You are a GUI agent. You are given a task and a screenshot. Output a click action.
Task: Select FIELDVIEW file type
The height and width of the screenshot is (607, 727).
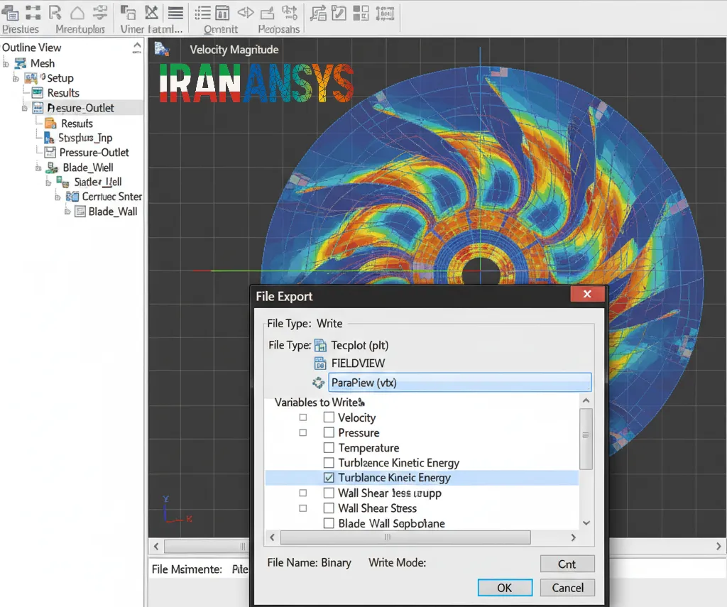[x=358, y=363]
